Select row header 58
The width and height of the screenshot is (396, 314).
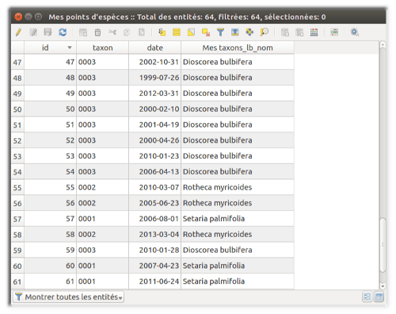click(17, 235)
